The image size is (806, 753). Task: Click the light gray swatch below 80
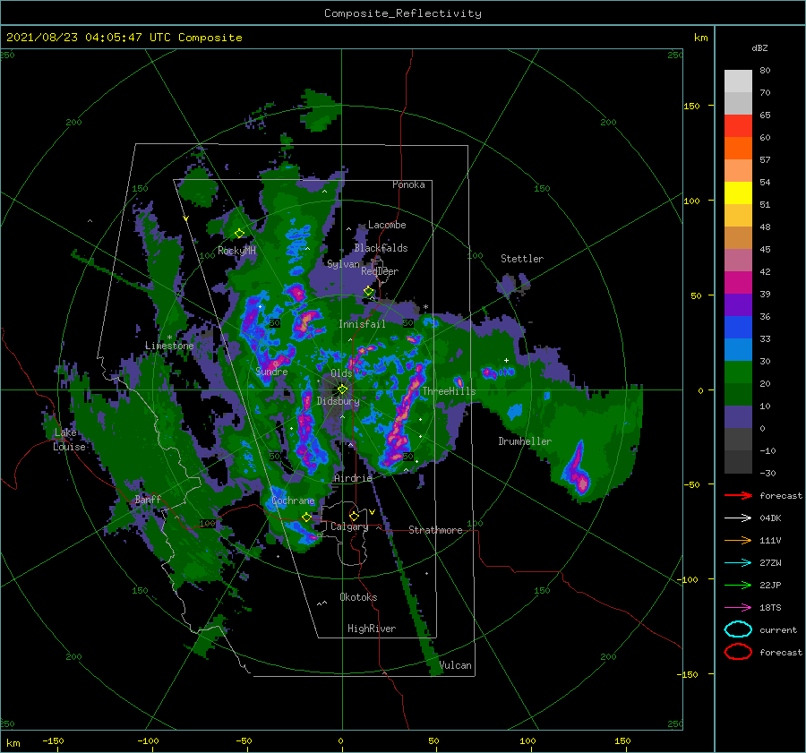(738, 81)
